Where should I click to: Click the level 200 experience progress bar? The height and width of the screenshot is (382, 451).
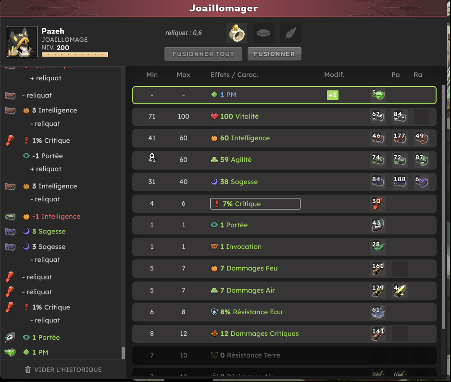pyautogui.click(x=75, y=55)
